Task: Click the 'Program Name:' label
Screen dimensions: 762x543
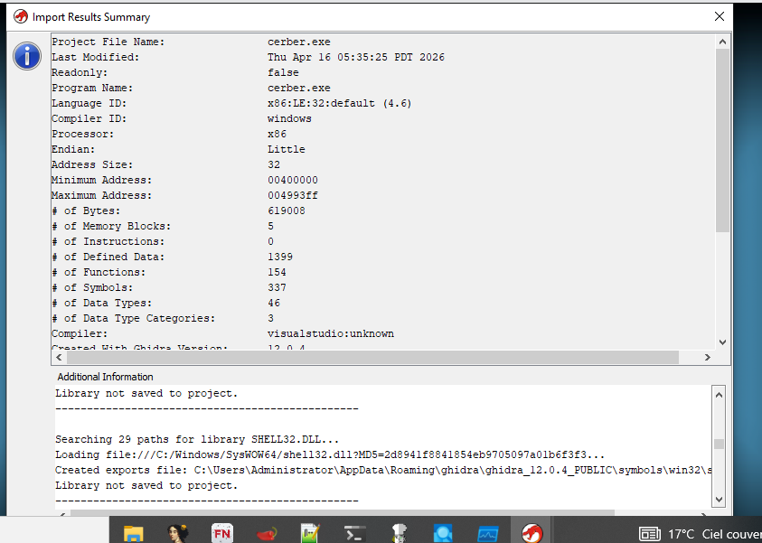Action: pyautogui.click(x=92, y=89)
